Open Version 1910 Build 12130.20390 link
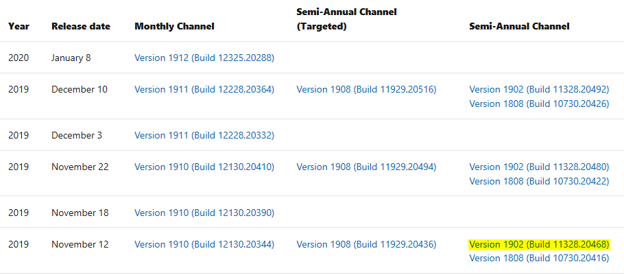 (x=204, y=213)
